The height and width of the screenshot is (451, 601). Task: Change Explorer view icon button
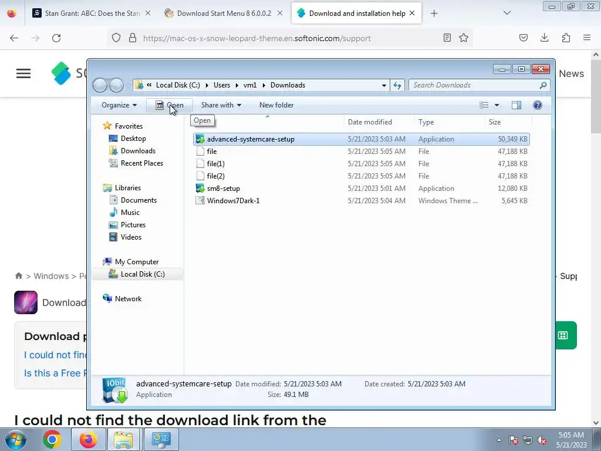[x=484, y=105]
